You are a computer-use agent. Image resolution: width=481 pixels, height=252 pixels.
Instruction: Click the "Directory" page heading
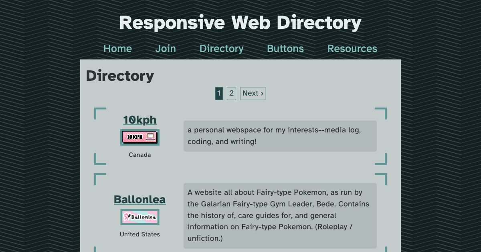point(120,76)
